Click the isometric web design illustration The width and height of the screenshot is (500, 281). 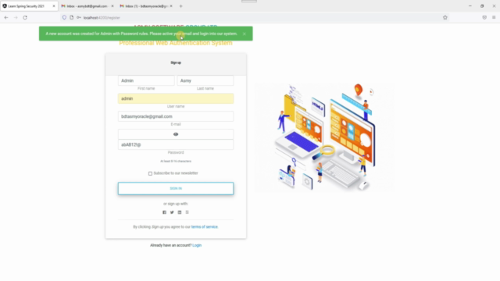click(324, 137)
